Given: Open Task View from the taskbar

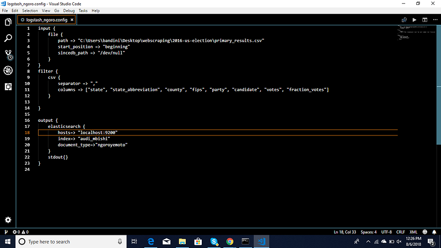Looking at the screenshot, I should coord(134,241).
